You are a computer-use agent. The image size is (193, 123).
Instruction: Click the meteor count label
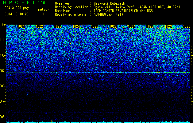[44, 10]
